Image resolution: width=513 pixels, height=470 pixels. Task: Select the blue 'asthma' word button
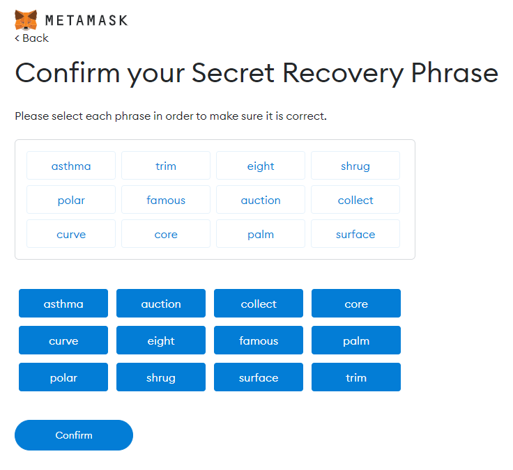[63, 304]
